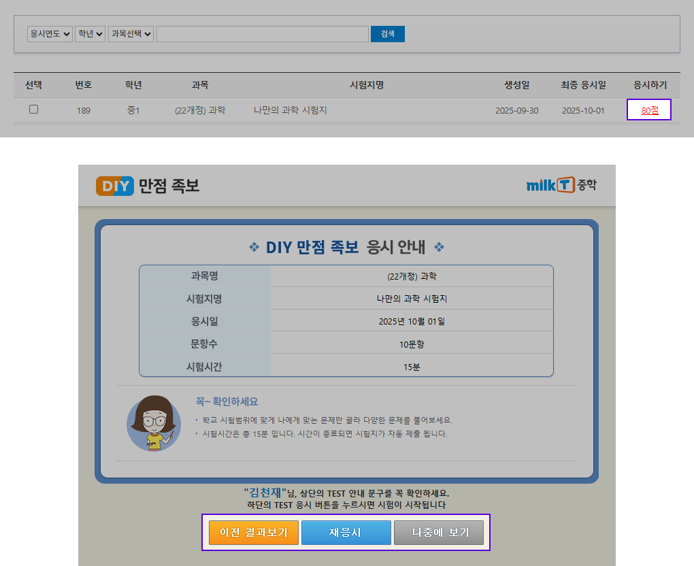Open the 과목선택 subject dropdown
This screenshot has height=566, width=694.
tap(131, 34)
